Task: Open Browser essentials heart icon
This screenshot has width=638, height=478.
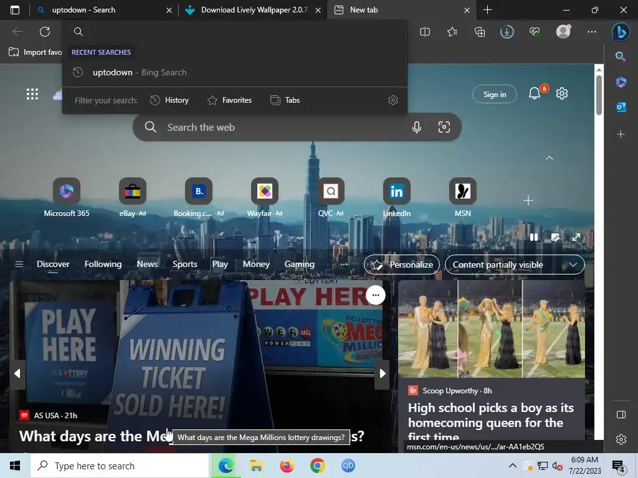Action: [535, 32]
